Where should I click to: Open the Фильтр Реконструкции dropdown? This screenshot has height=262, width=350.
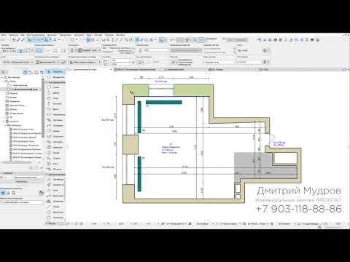22,202
